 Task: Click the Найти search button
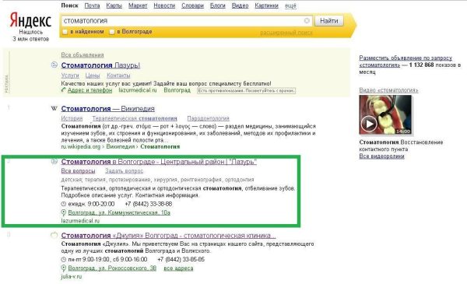(328, 21)
